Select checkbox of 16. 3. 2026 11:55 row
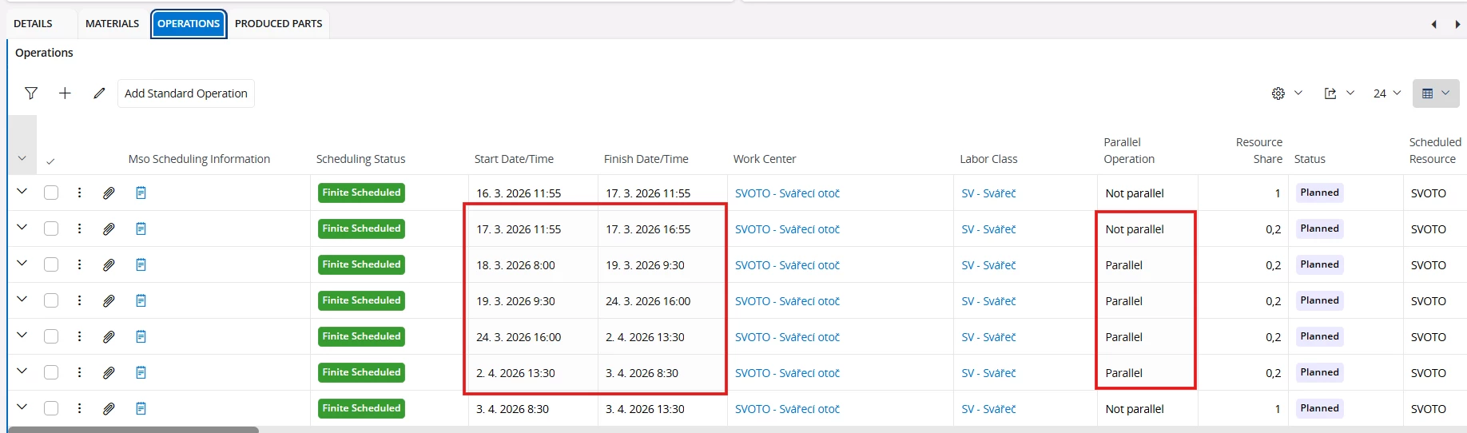 51,193
